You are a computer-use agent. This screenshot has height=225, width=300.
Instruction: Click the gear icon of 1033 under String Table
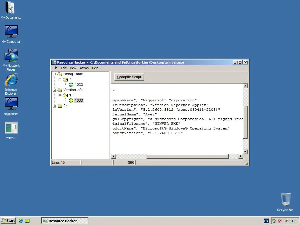pos(71,85)
